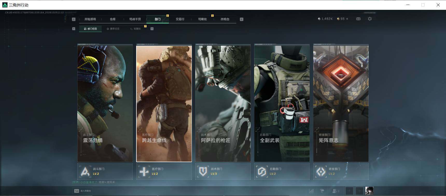Open the statistics bar chart icon
This screenshot has width=446, height=196.
(x=311, y=191)
